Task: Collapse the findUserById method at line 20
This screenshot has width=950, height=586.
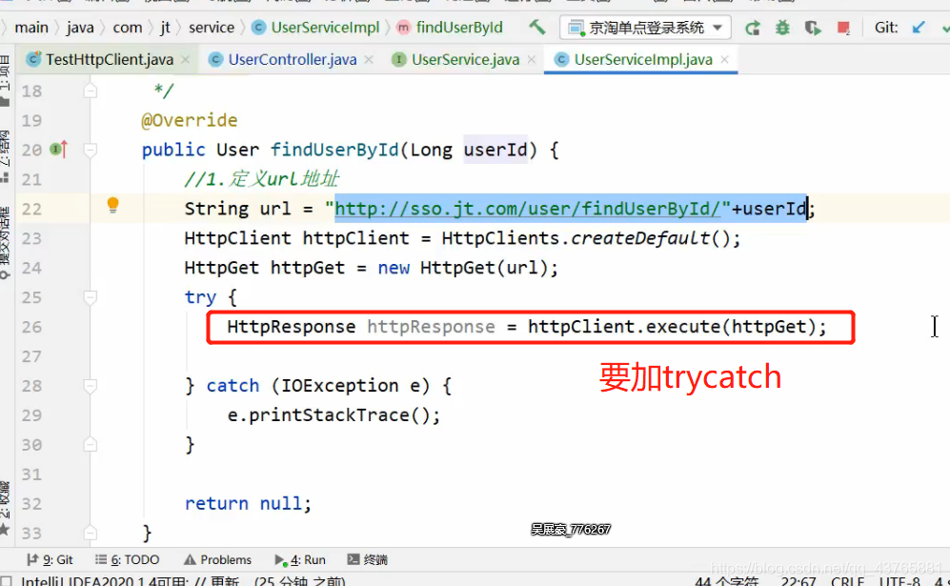Action: pos(91,149)
